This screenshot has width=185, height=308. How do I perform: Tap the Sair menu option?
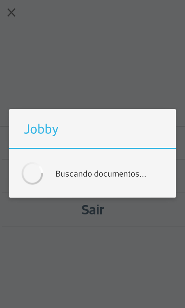[x=92, y=210]
